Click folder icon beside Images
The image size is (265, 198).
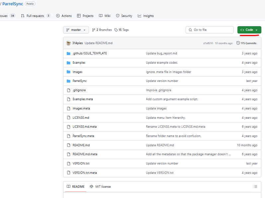pos(68,72)
